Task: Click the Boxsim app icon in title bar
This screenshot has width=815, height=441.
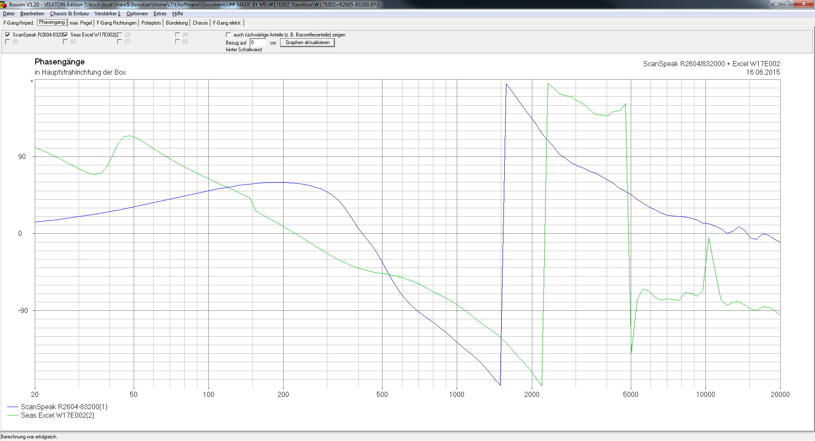Action: [x=3, y=4]
